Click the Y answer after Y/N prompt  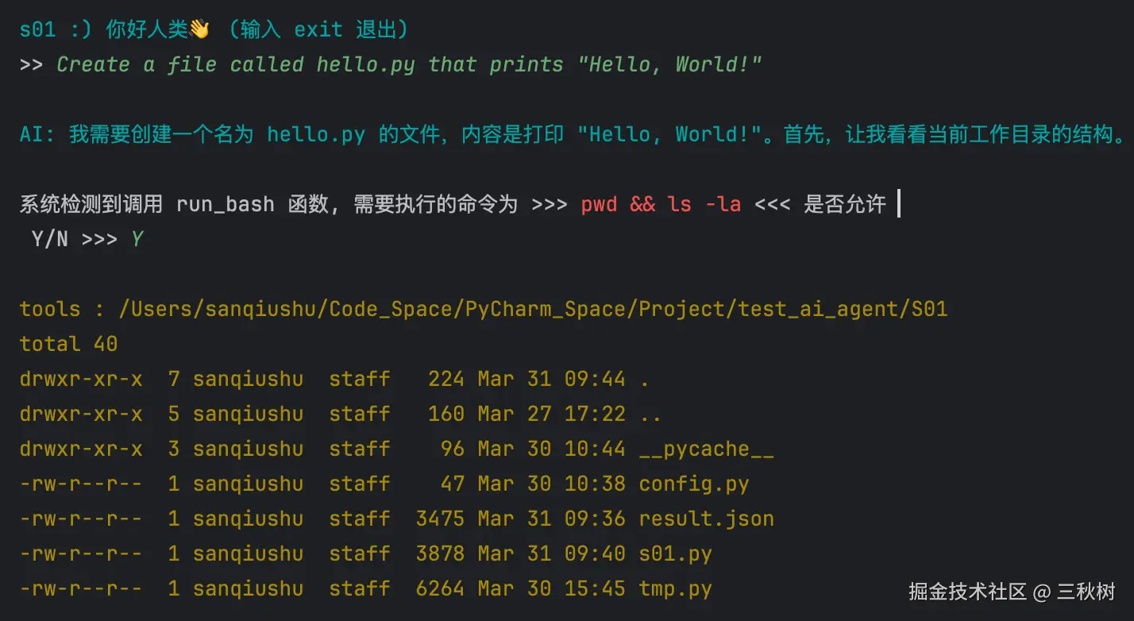point(137,239)
